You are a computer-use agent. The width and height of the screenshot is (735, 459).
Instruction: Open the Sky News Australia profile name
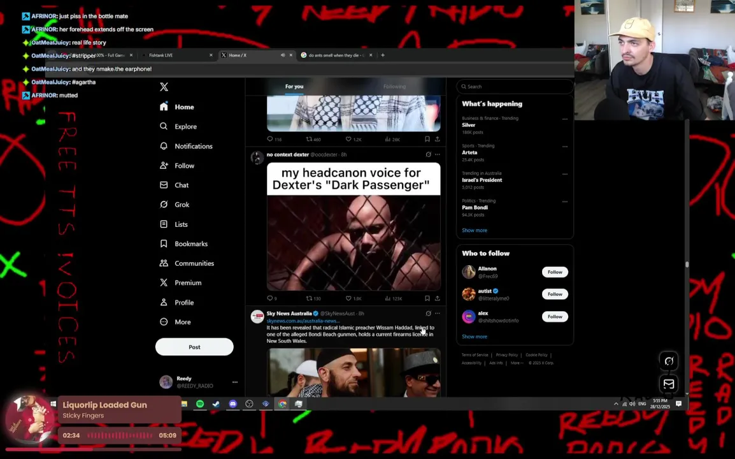[x=289, y=314]
